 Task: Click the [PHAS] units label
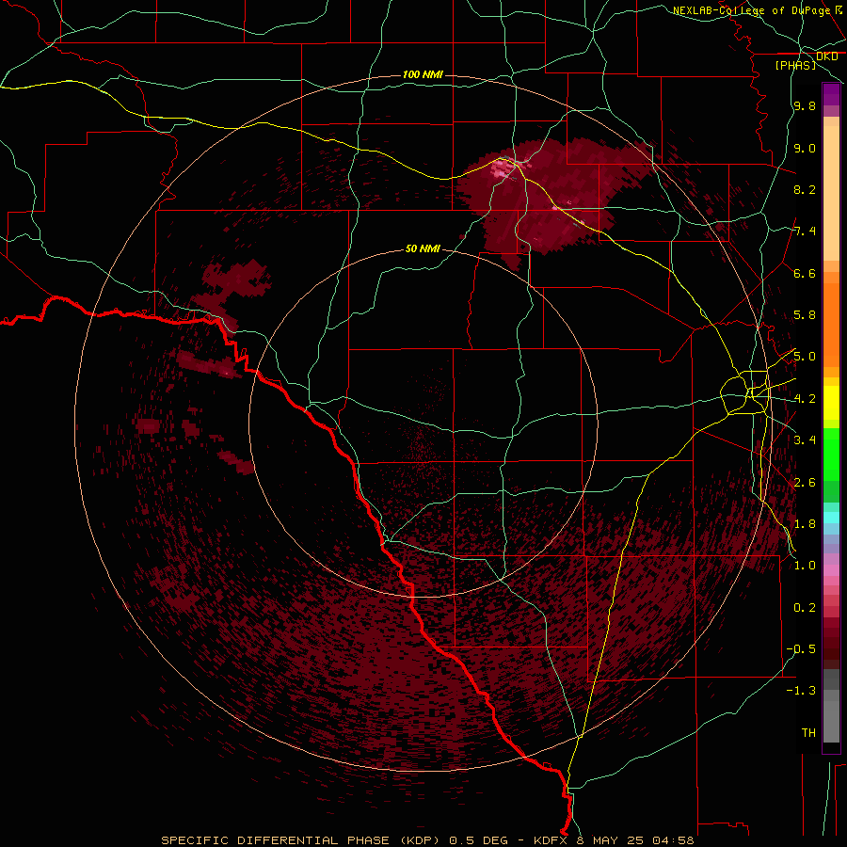(x=795, y=66)
